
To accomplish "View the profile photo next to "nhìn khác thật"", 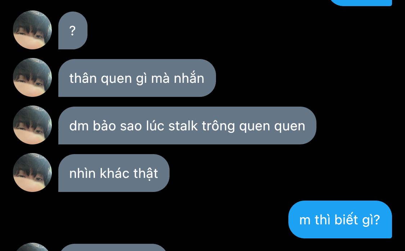I will [x=32, y=173].
